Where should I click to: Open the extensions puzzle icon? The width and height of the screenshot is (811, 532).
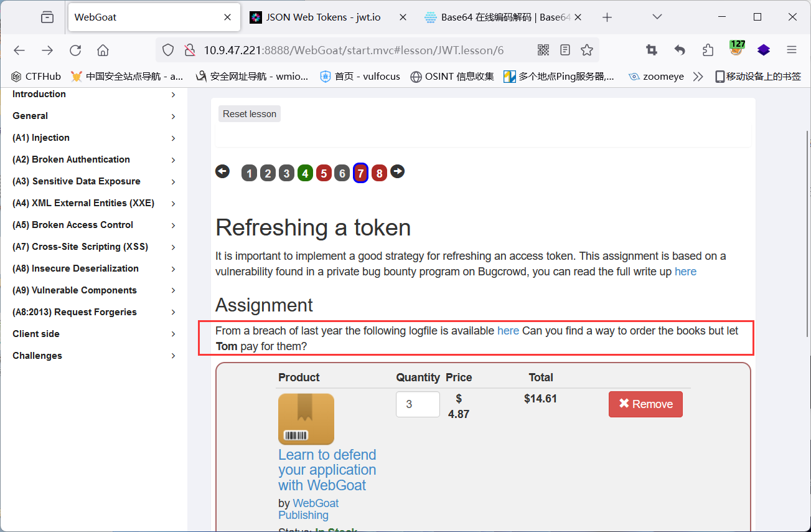pyautogui.click(x=708, y=50)
